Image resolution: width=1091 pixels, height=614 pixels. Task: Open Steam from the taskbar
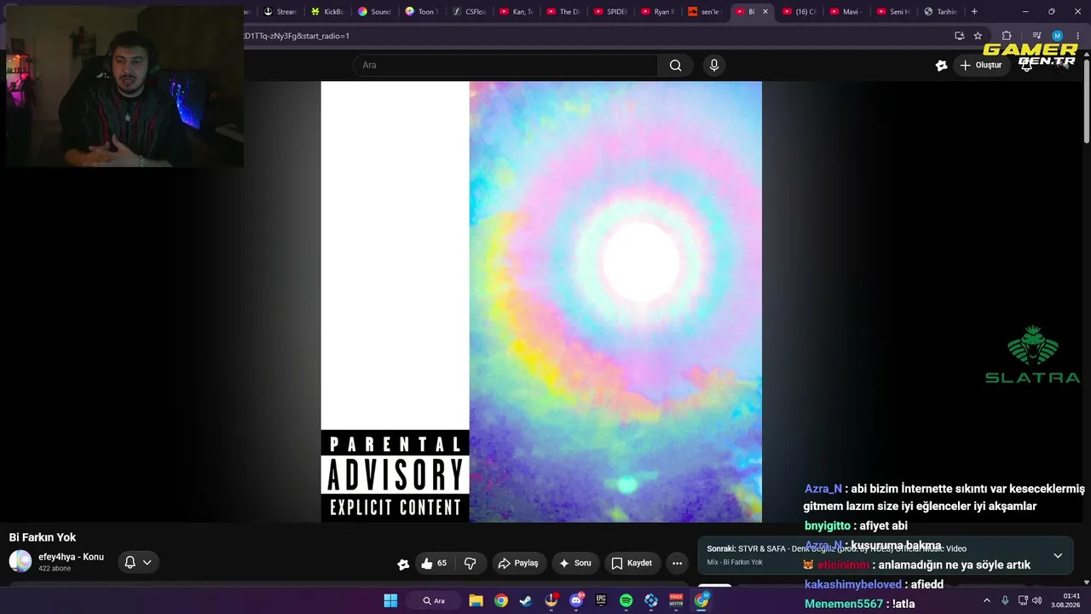(526, 600)
